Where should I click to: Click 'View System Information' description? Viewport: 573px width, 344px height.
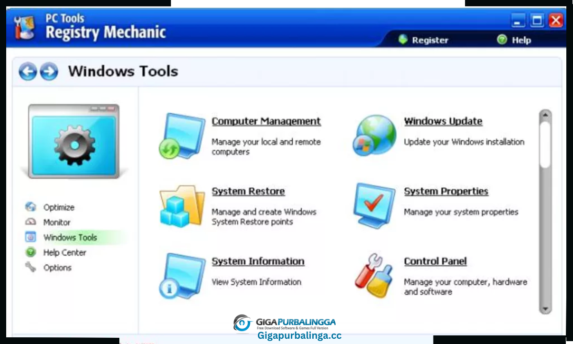[x=256, y=282]
